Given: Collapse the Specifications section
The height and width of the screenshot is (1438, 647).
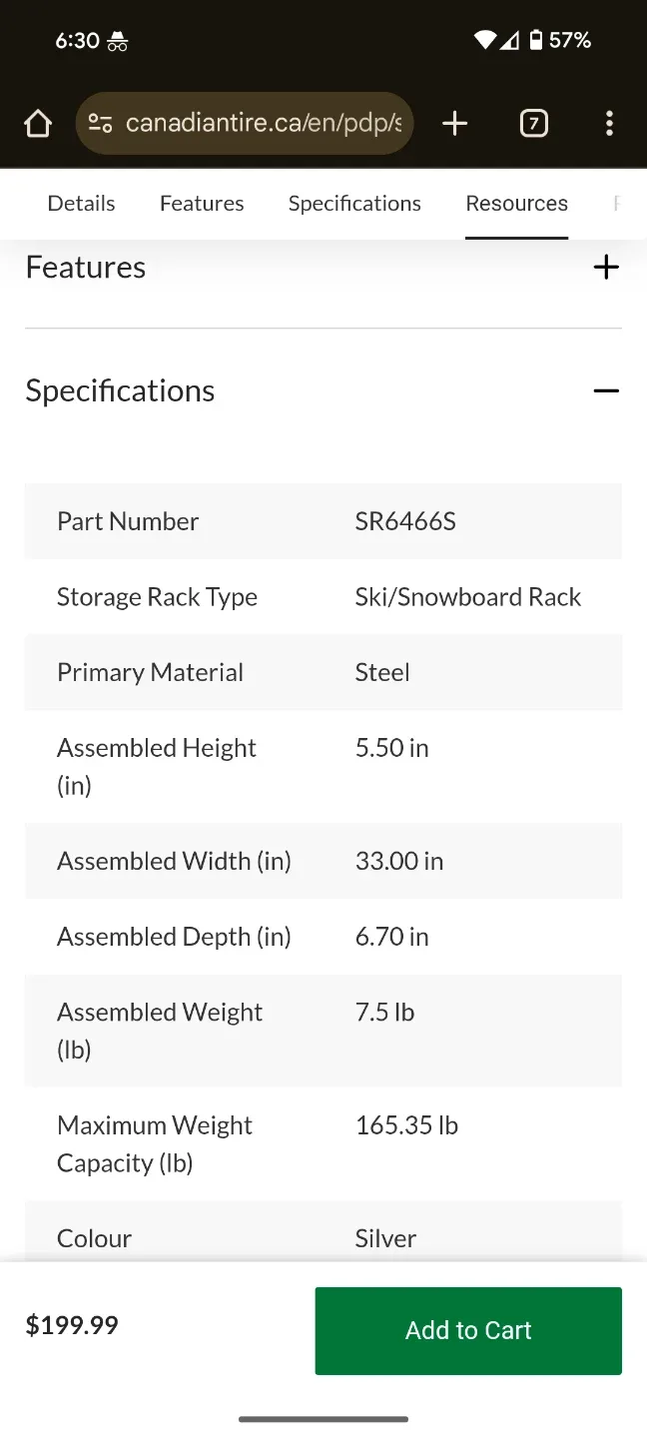Looking at the screenshot, I should (x=606, y=390).
